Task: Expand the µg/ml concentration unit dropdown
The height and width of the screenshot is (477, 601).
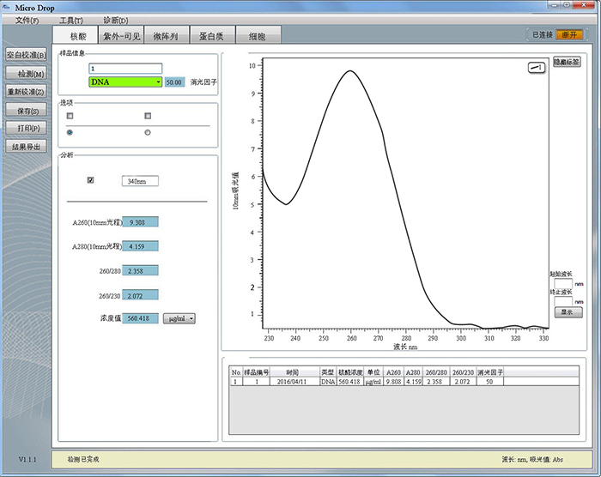Action: coord(179,318)
